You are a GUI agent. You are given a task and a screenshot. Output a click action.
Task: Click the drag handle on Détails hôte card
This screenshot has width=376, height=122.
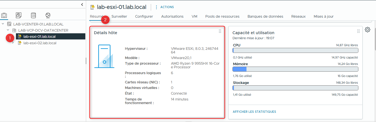pos(220,31)
